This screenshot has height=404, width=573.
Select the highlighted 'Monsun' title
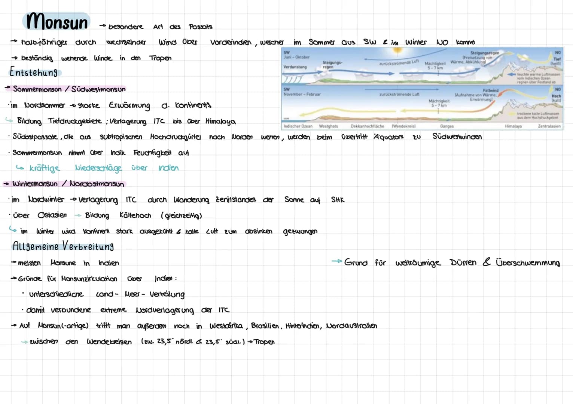(x=57, y=21)
